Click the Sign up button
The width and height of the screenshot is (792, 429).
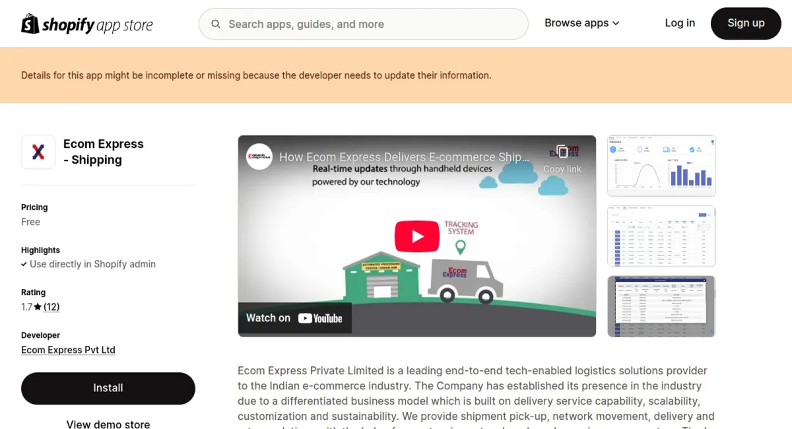746,23
